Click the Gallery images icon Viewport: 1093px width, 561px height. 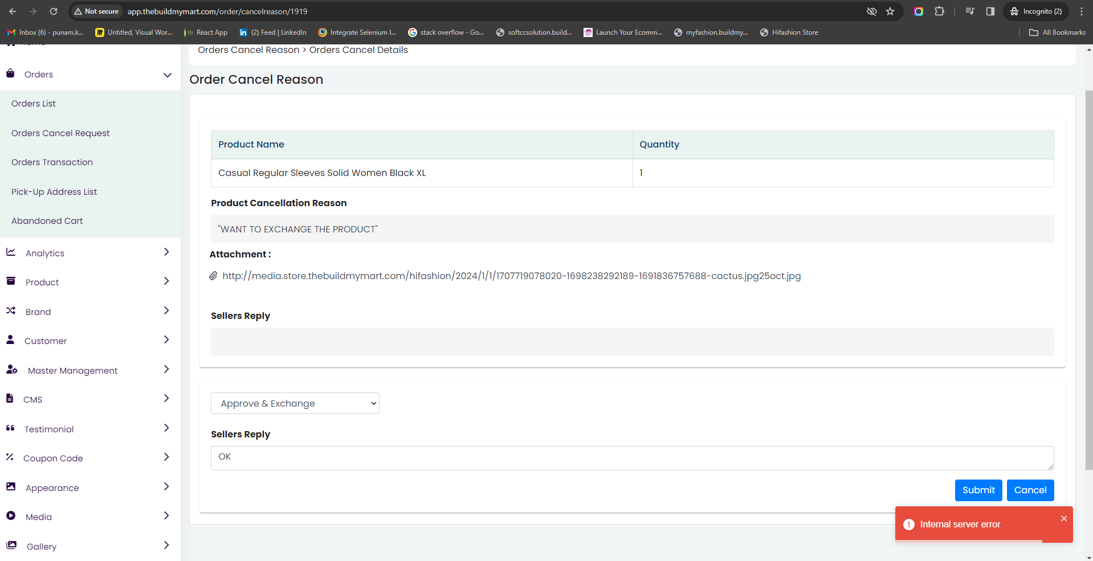(11, 545)
